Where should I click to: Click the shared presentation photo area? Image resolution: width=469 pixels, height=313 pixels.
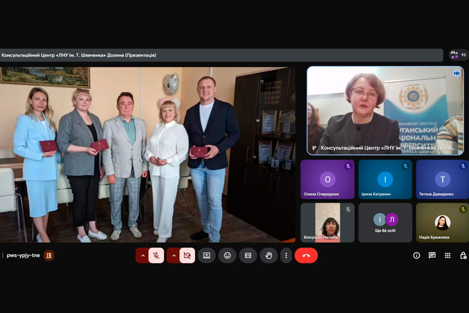pyautogui.click(x=147, y=154)
